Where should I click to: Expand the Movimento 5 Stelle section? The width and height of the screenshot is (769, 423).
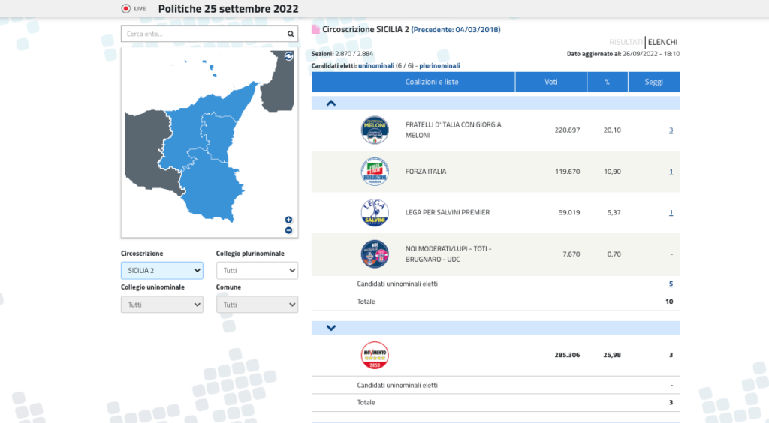(x=331, y=328)
